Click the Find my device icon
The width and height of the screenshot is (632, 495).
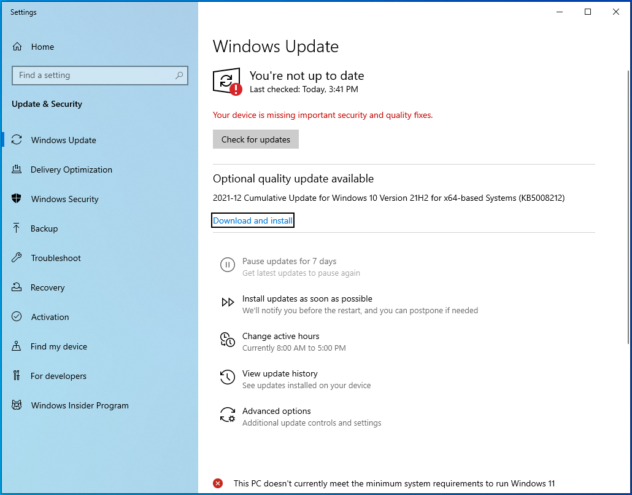point(17,346)
